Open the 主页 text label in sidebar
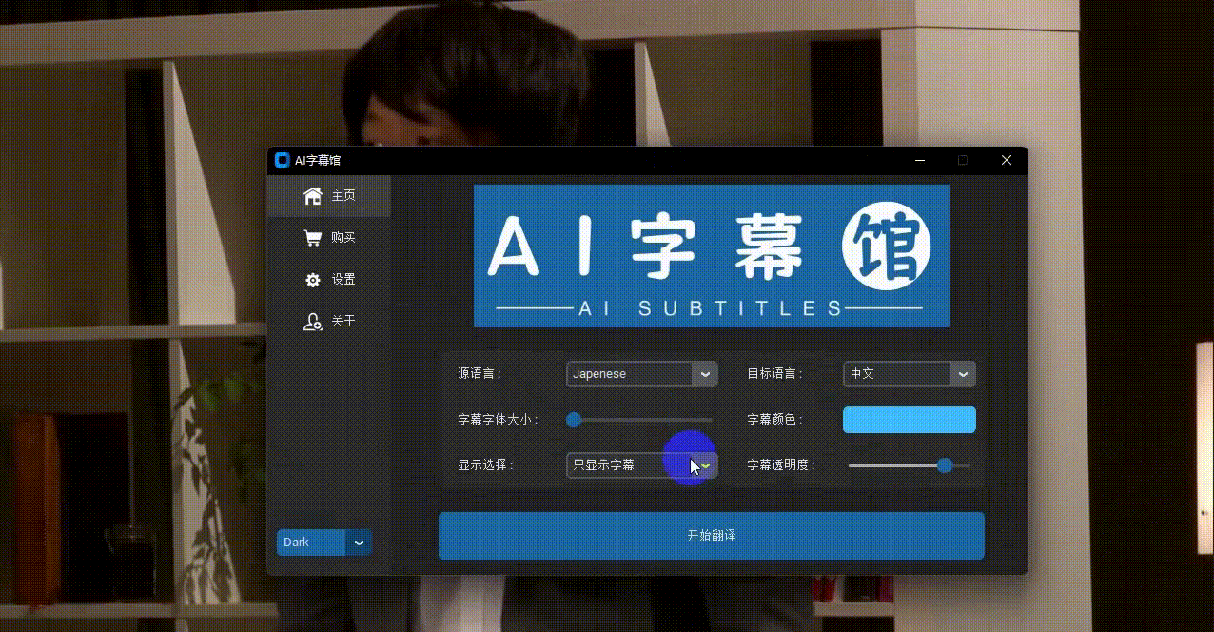 point(343,196)
